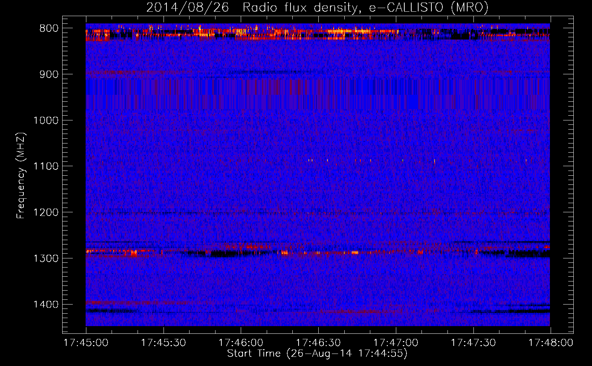Viewport: 592px width, 366px height.
Task: Click the 1300 frequency tick label
Action: pos(46,258)
